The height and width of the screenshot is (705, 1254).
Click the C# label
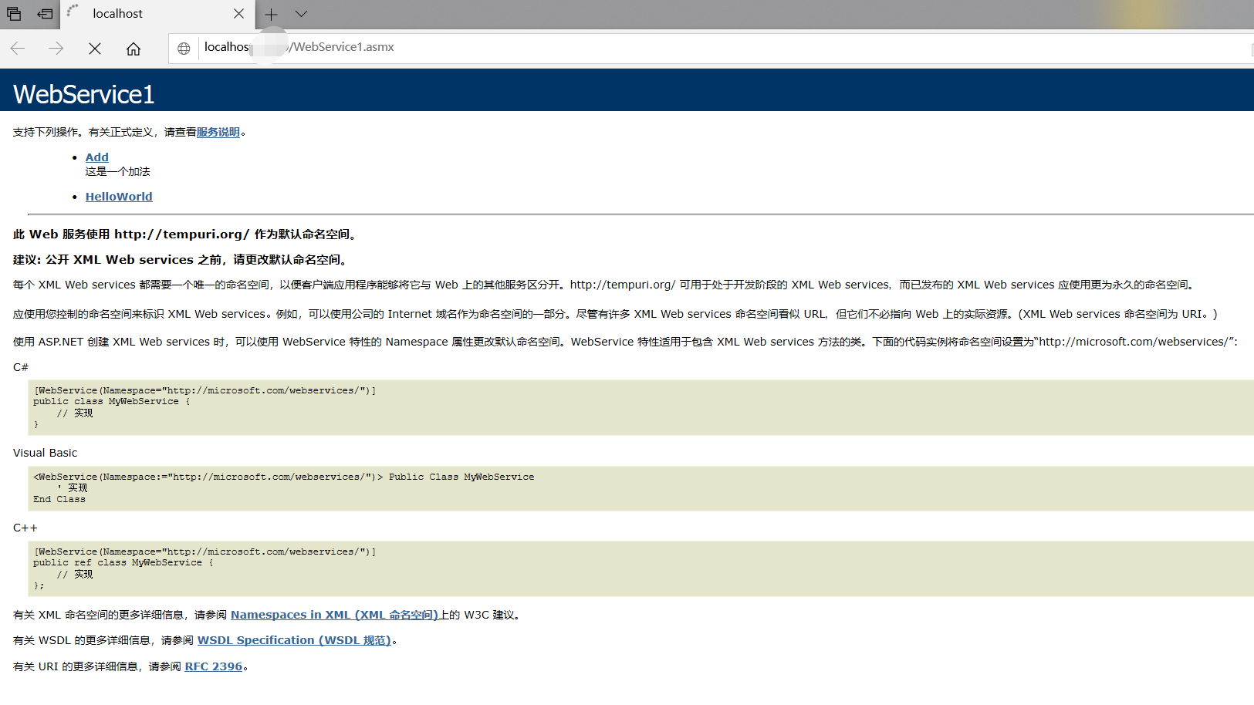(21, 367)
